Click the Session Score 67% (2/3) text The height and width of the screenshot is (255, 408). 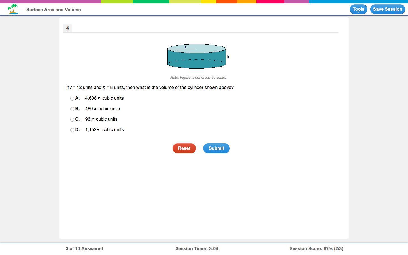pyautogui.click(x=316, y=249)
